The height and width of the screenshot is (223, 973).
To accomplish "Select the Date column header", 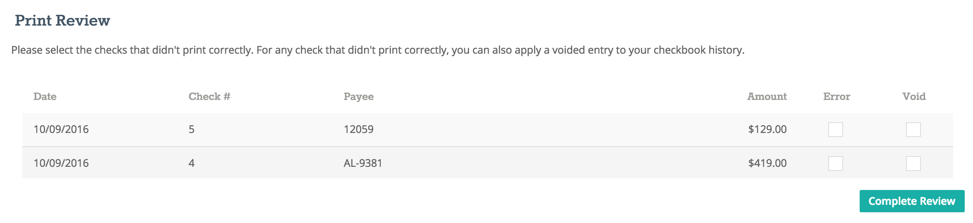I will point(45,97).
